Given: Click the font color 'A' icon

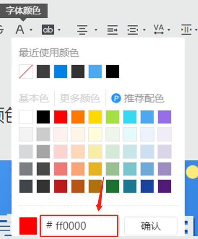Looking at the screenshot, I should [20, 30].
